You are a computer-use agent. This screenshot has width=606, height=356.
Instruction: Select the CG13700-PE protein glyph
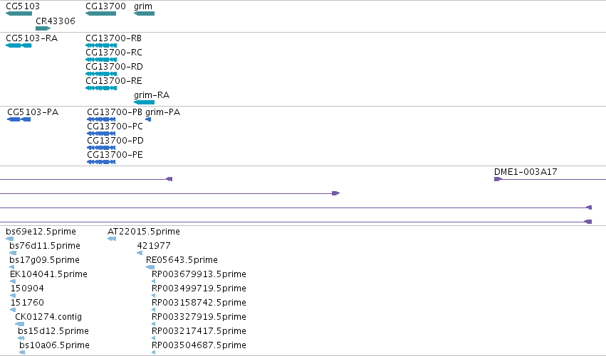point(101,162)
